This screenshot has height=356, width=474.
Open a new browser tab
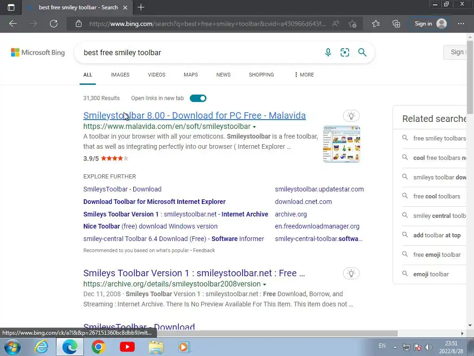[x=141, y=7]
